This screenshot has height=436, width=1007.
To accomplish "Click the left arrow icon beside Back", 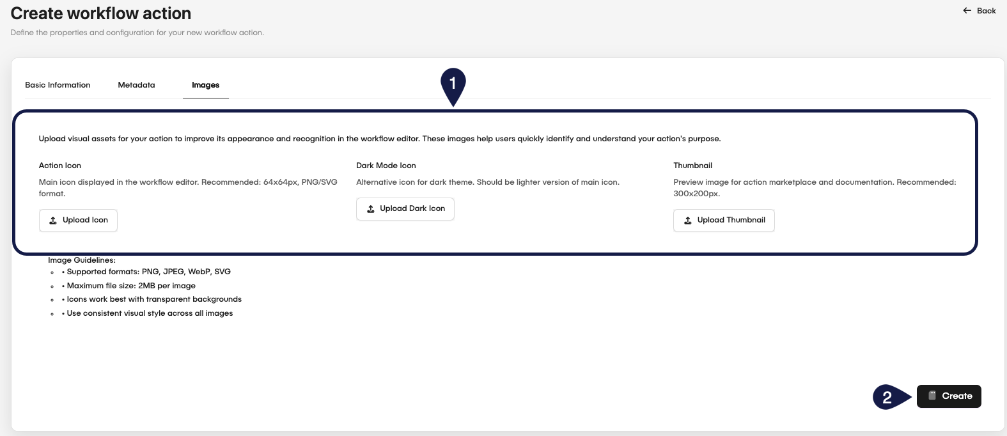I will 967,11.
